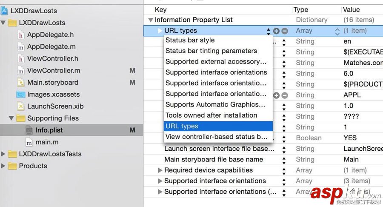This screenshot has width=383, height=207.
Task: Select the Images.xcassets asset folder icon
Action: 21,95
